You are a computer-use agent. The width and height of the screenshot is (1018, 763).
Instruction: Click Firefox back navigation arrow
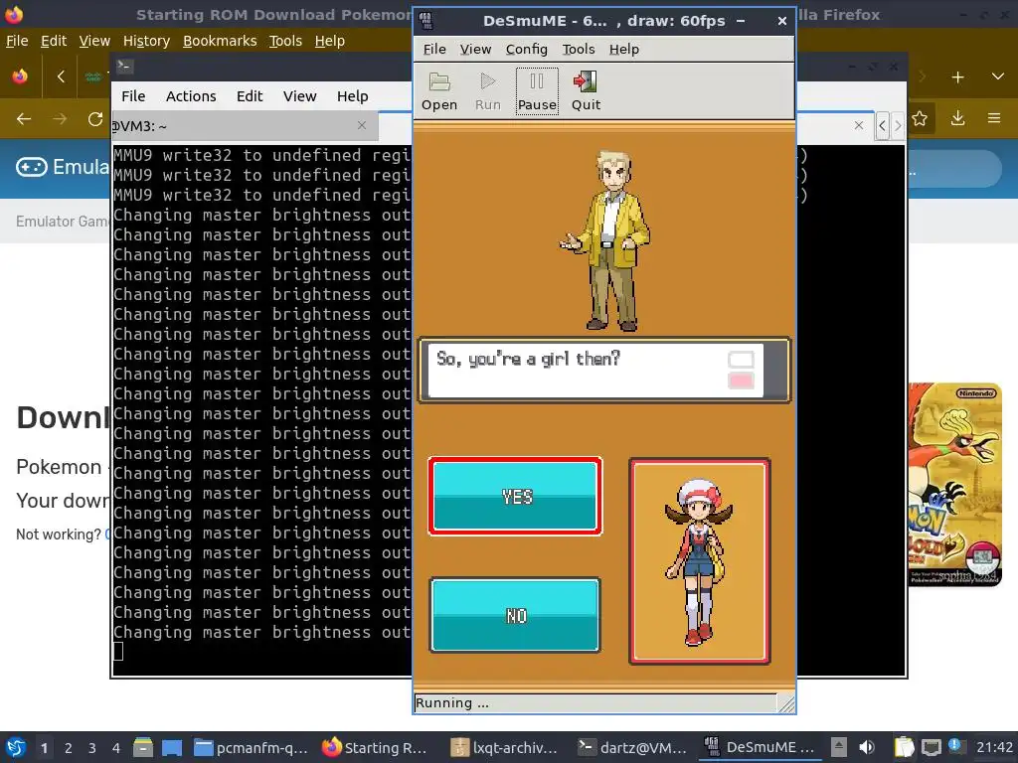pos(24,119)
